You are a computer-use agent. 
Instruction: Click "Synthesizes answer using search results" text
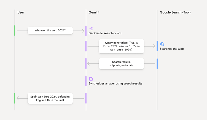pos(115,83)
